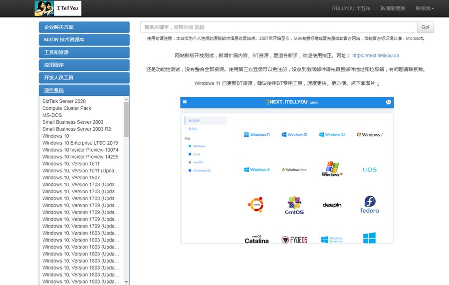The height and width of the screenshot is (285, 449).
Task: Select Windows 10 Enterprise LTSC 2019
Action: click(x=80, y=143)
